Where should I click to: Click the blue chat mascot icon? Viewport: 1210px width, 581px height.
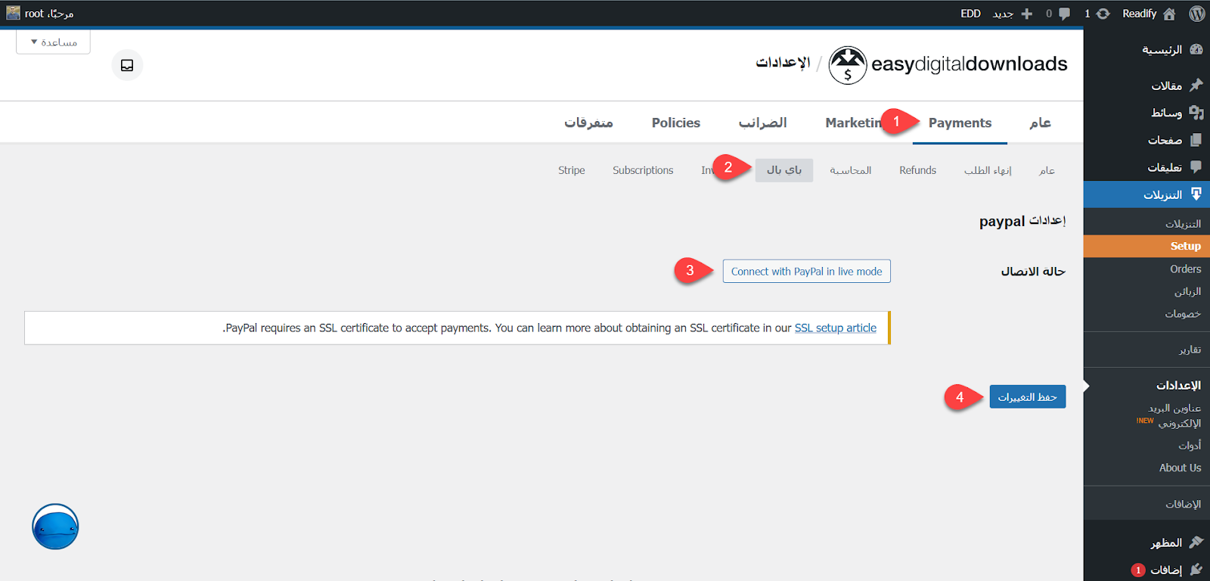[x=55, y=527]
